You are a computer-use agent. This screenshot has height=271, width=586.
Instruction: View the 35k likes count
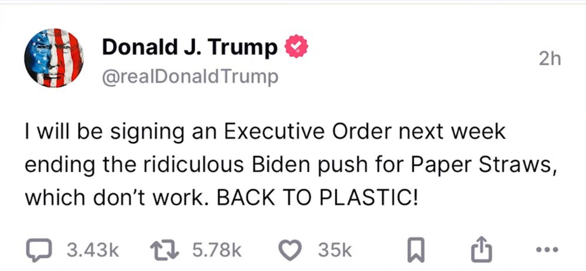coord(335,251)
